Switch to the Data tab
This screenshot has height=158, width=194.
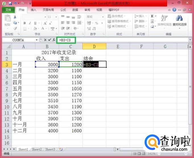[x=75, y=10]
